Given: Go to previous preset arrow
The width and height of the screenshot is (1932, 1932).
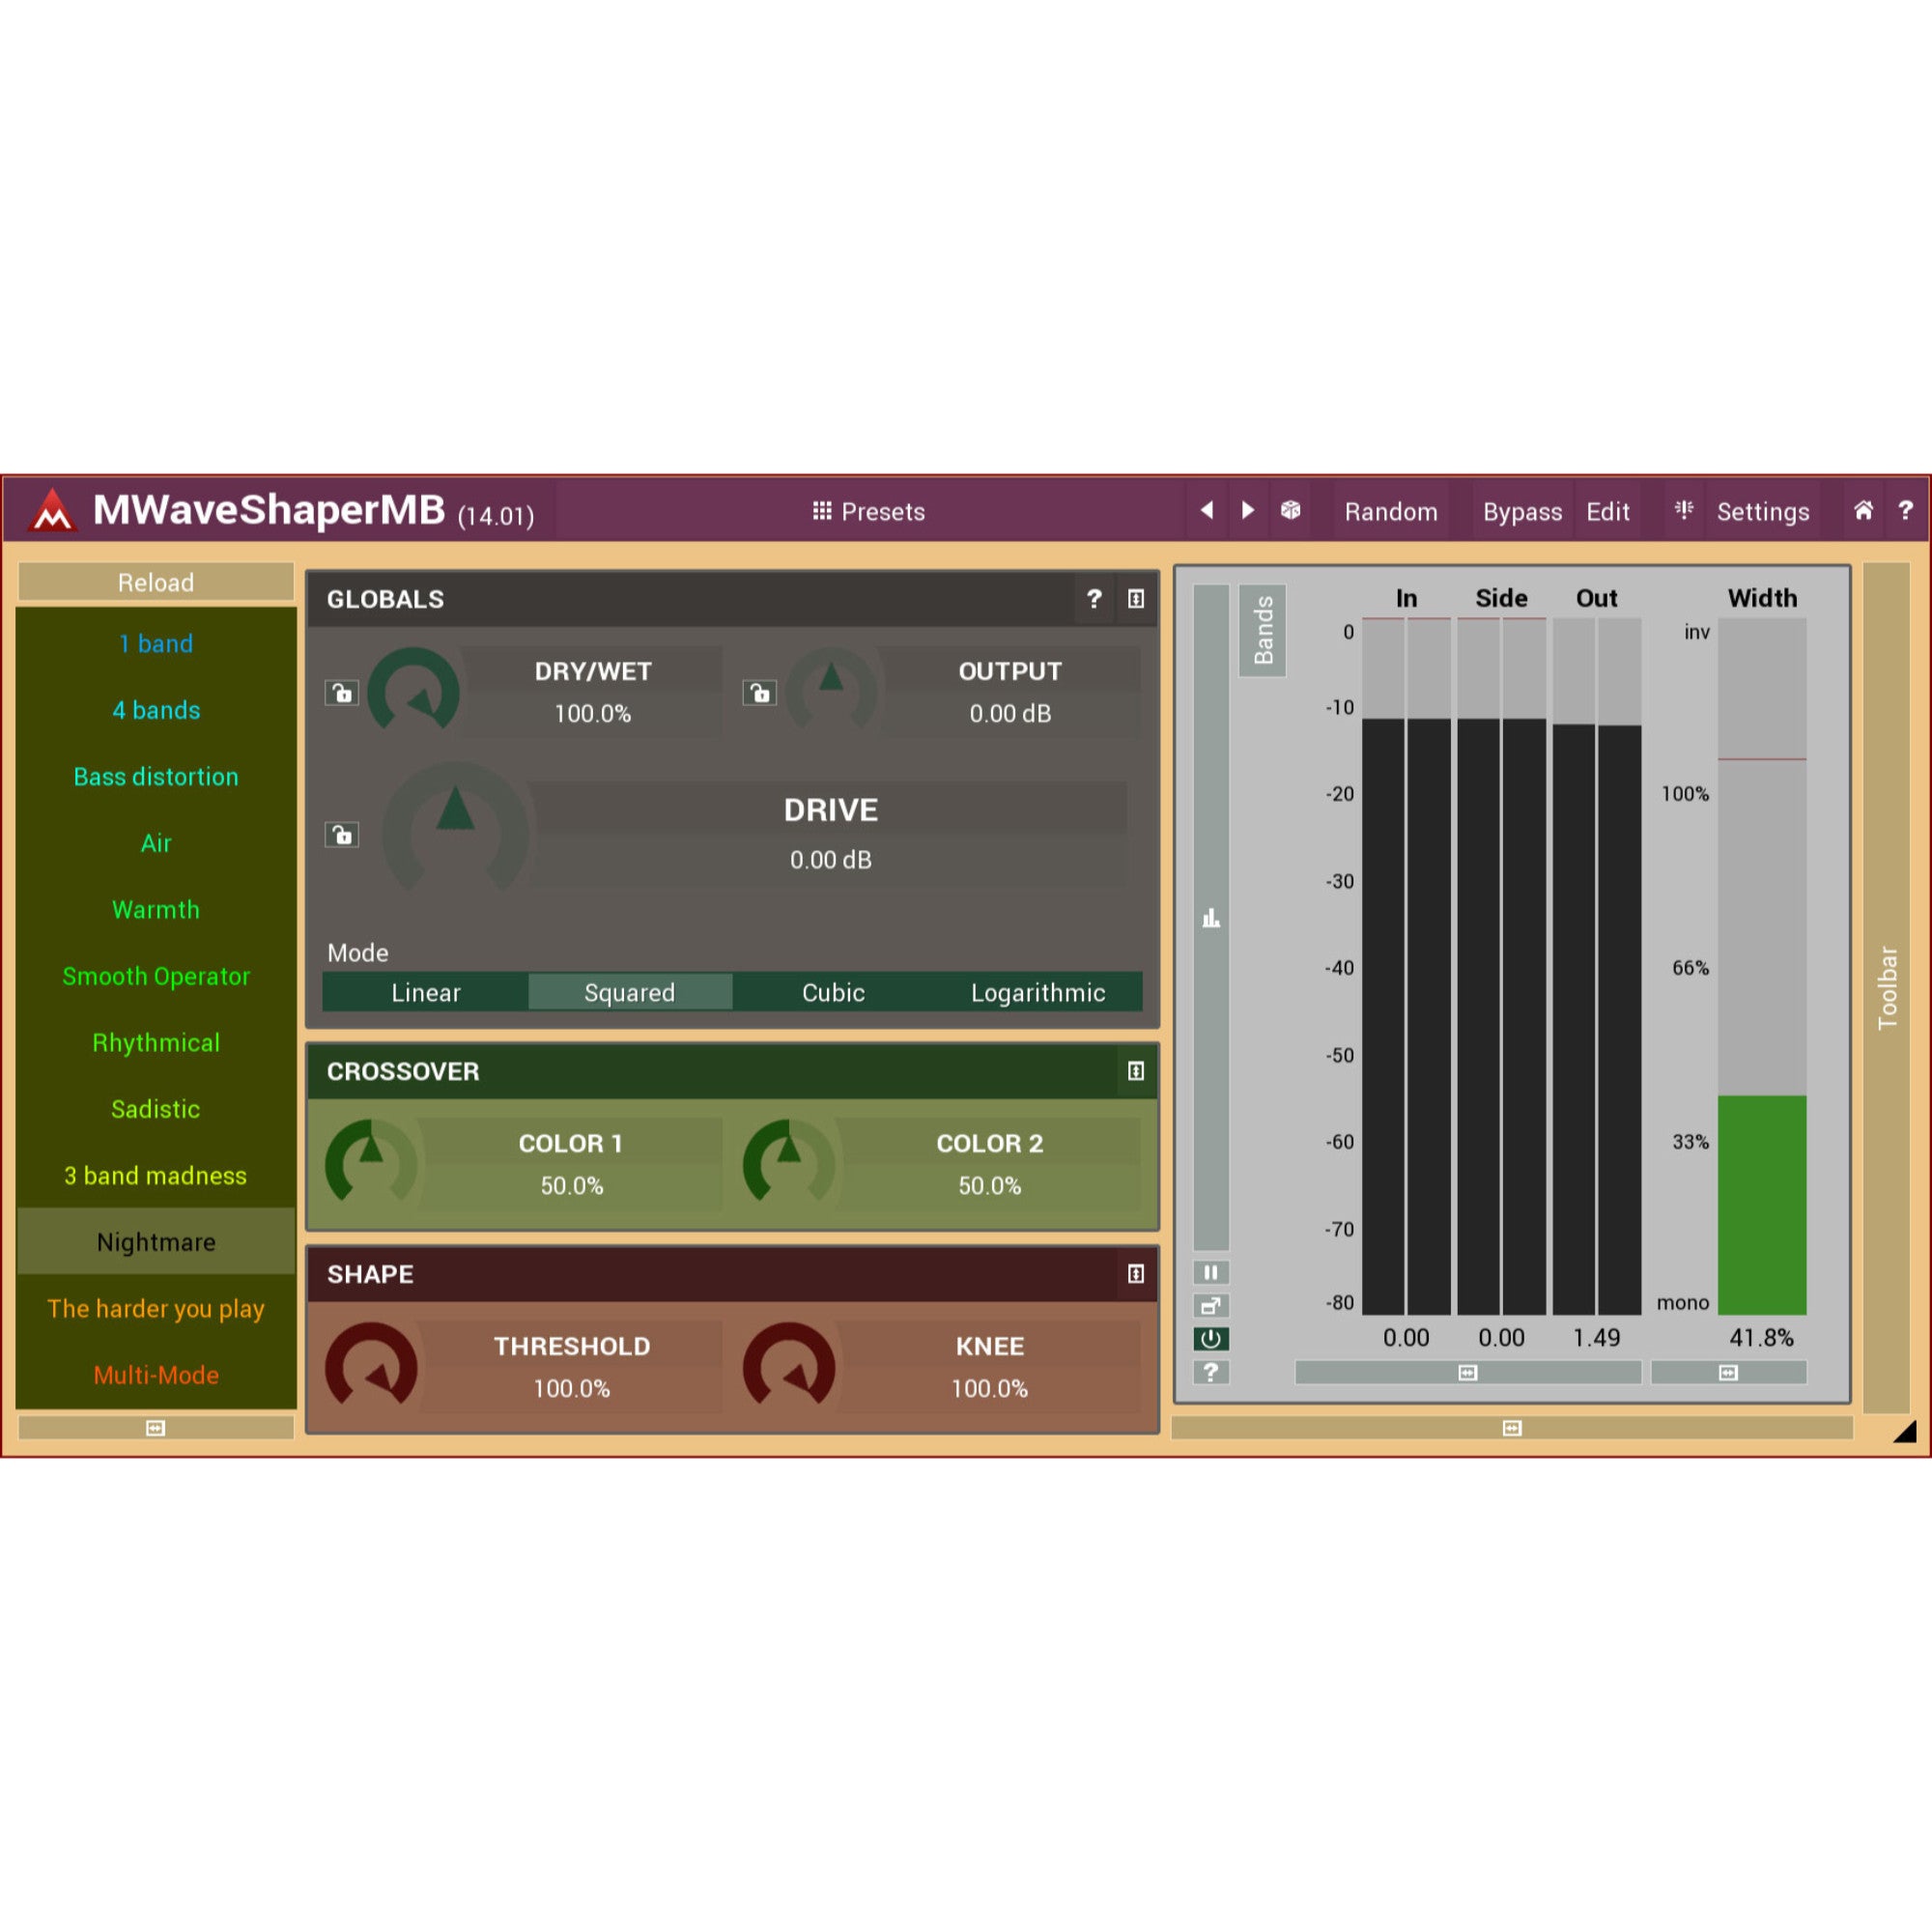Looking at the screenshot, I should 1207,511.
